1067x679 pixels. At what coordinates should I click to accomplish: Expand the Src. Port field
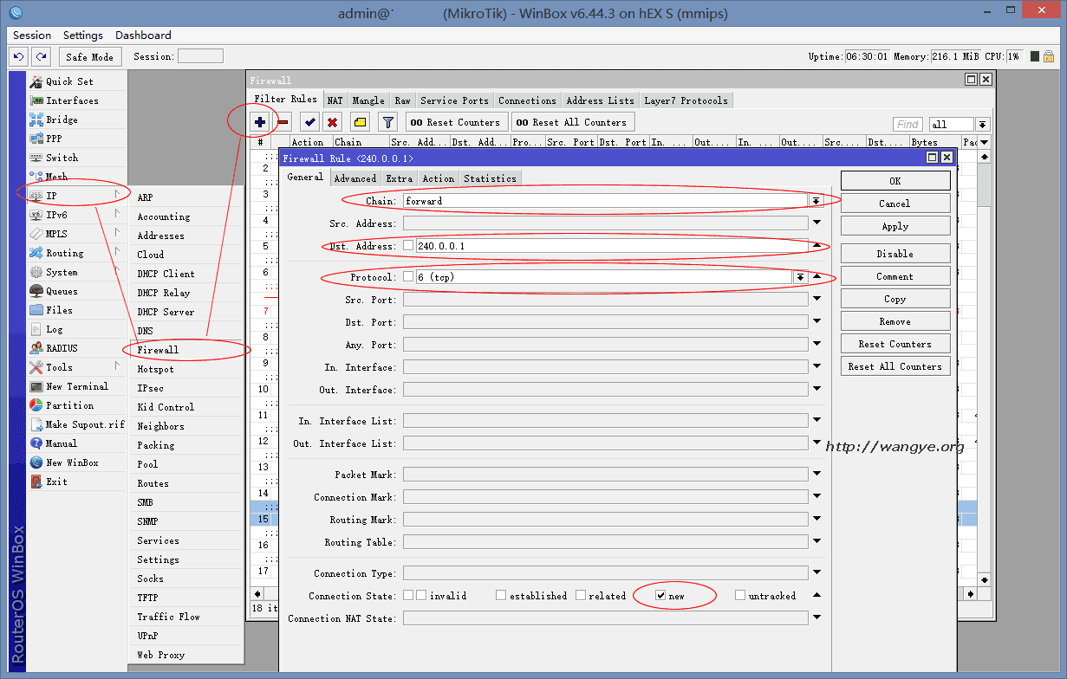pyautogui.click(x=817, y=300)
